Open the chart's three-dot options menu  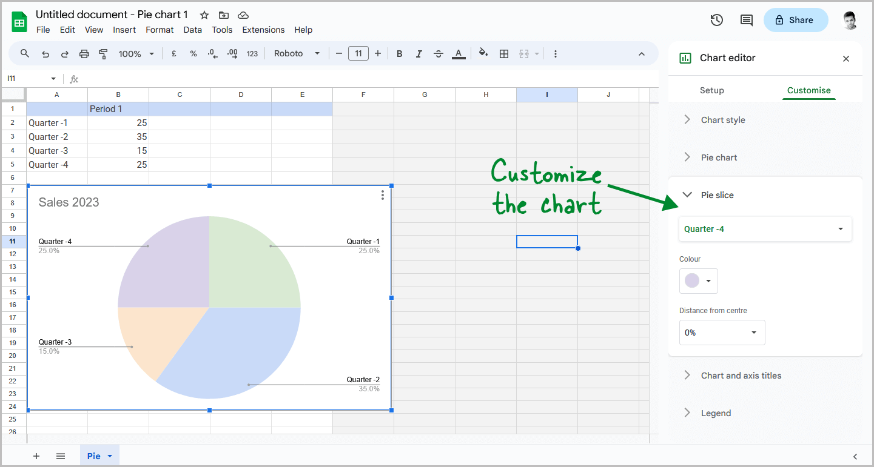coord(382,194)
